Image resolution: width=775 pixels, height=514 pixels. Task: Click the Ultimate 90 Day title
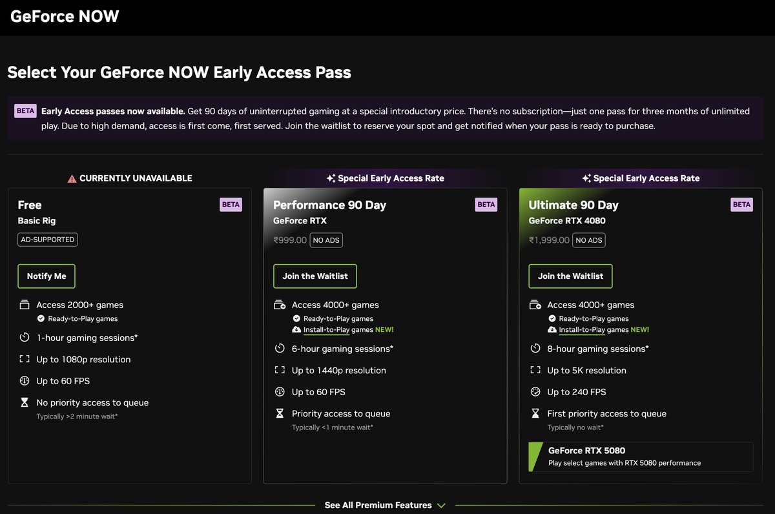point(573,205)
